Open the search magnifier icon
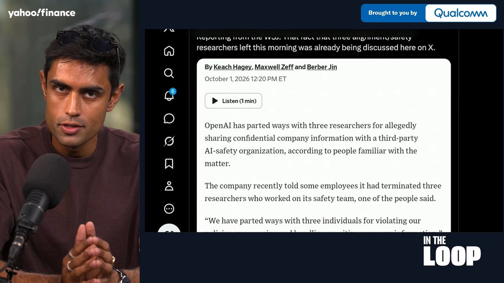This screenshot has width=504, height=283. point(169,73)
